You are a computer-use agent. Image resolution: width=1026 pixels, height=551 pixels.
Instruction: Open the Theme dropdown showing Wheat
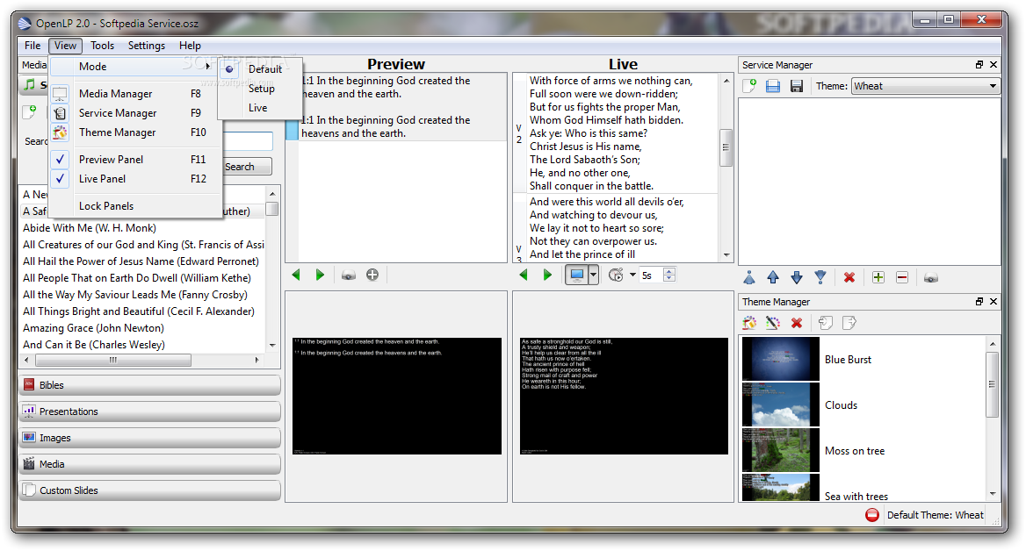[926, 86]
